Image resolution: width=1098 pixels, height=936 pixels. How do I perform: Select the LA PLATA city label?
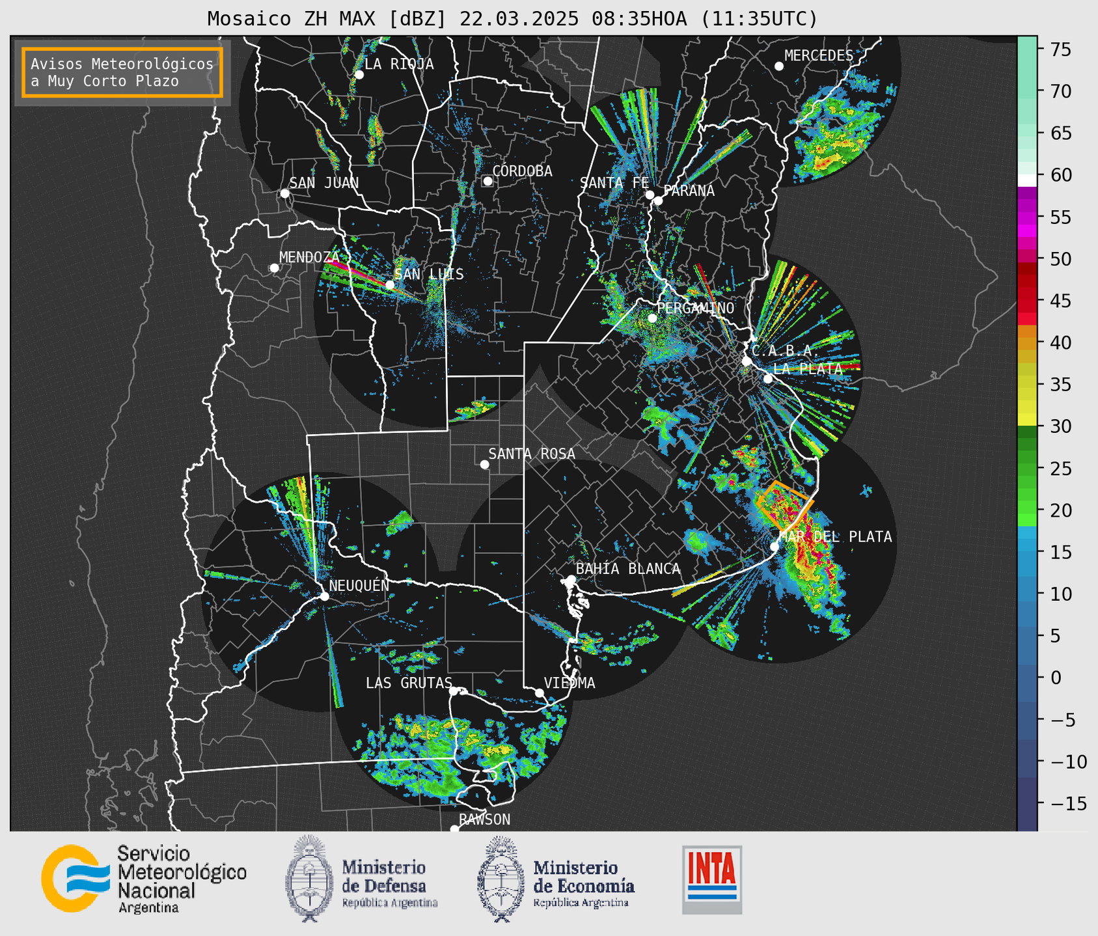(x=808, y=368)
